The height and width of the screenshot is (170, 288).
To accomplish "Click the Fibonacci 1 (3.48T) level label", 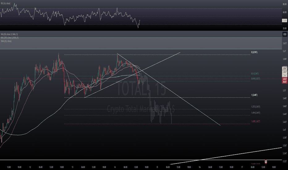I will point(254,95).
